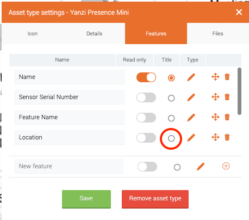Click Remove asset type button

[155, 199]
